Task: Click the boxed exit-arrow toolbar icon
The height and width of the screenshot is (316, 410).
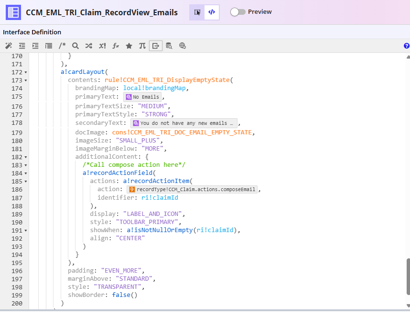Action: click(x=156, y=46)
